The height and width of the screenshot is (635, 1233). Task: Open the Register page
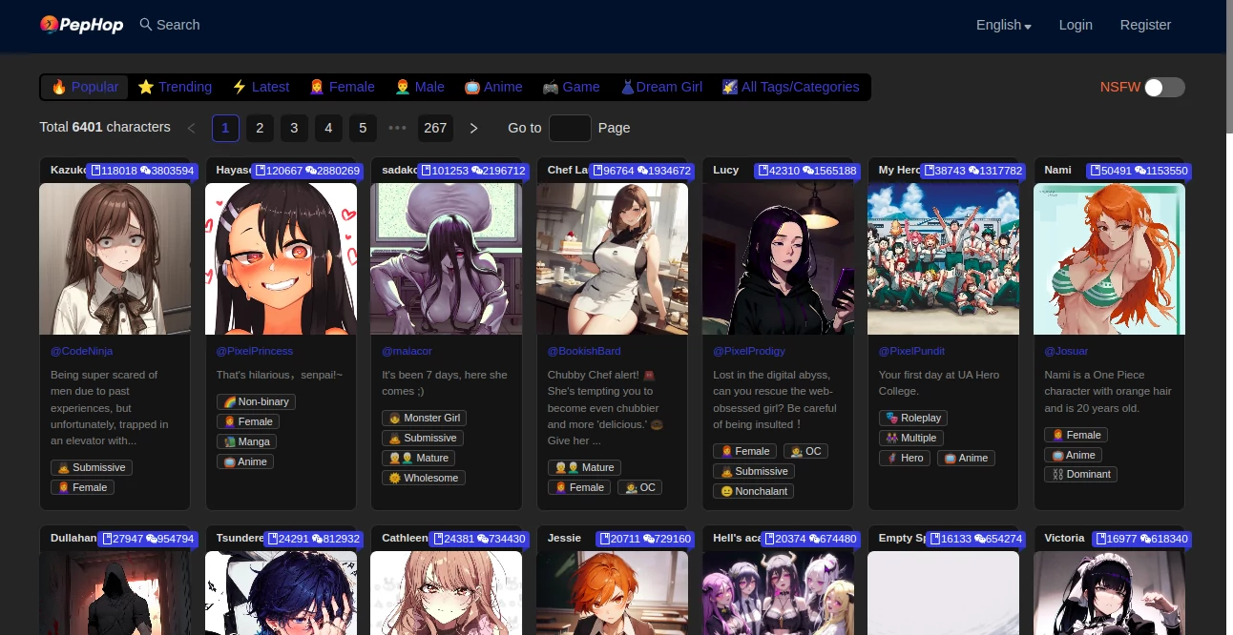pyautogui.click(x=1145, y=25)
